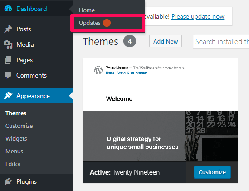Click the orange updates count badge
The height and width of the screenshot is (191, 249).
point(107,23)
